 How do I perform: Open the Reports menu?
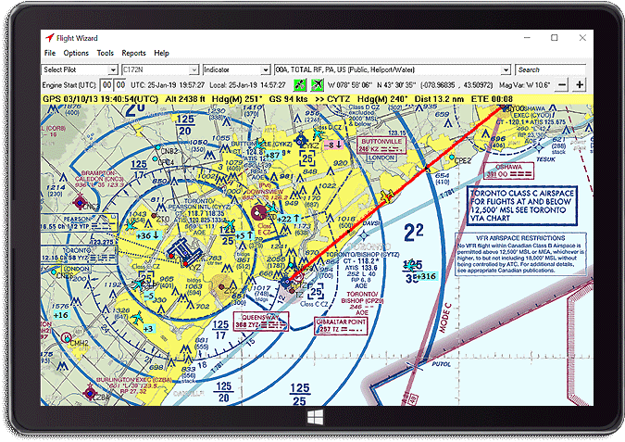coord(134,54)
